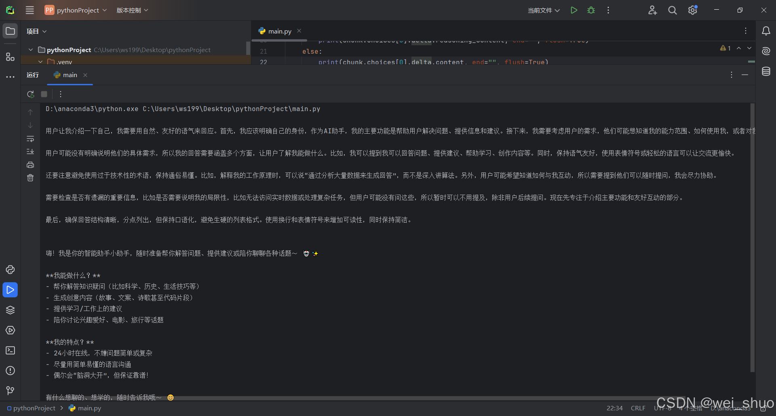The width and height of the screenshot is (776, 416).
Task: Open Run tool window options menu
Action: (732, 75)
